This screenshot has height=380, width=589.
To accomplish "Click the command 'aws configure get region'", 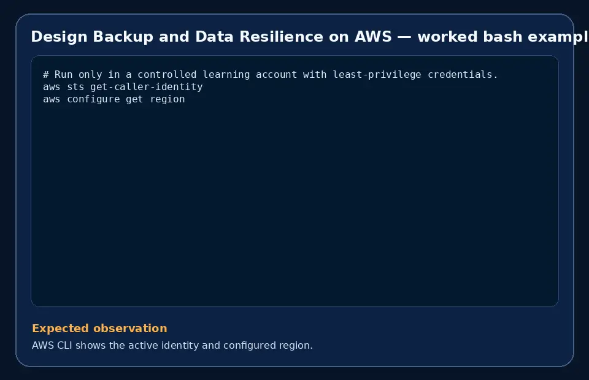I will 114,99.
